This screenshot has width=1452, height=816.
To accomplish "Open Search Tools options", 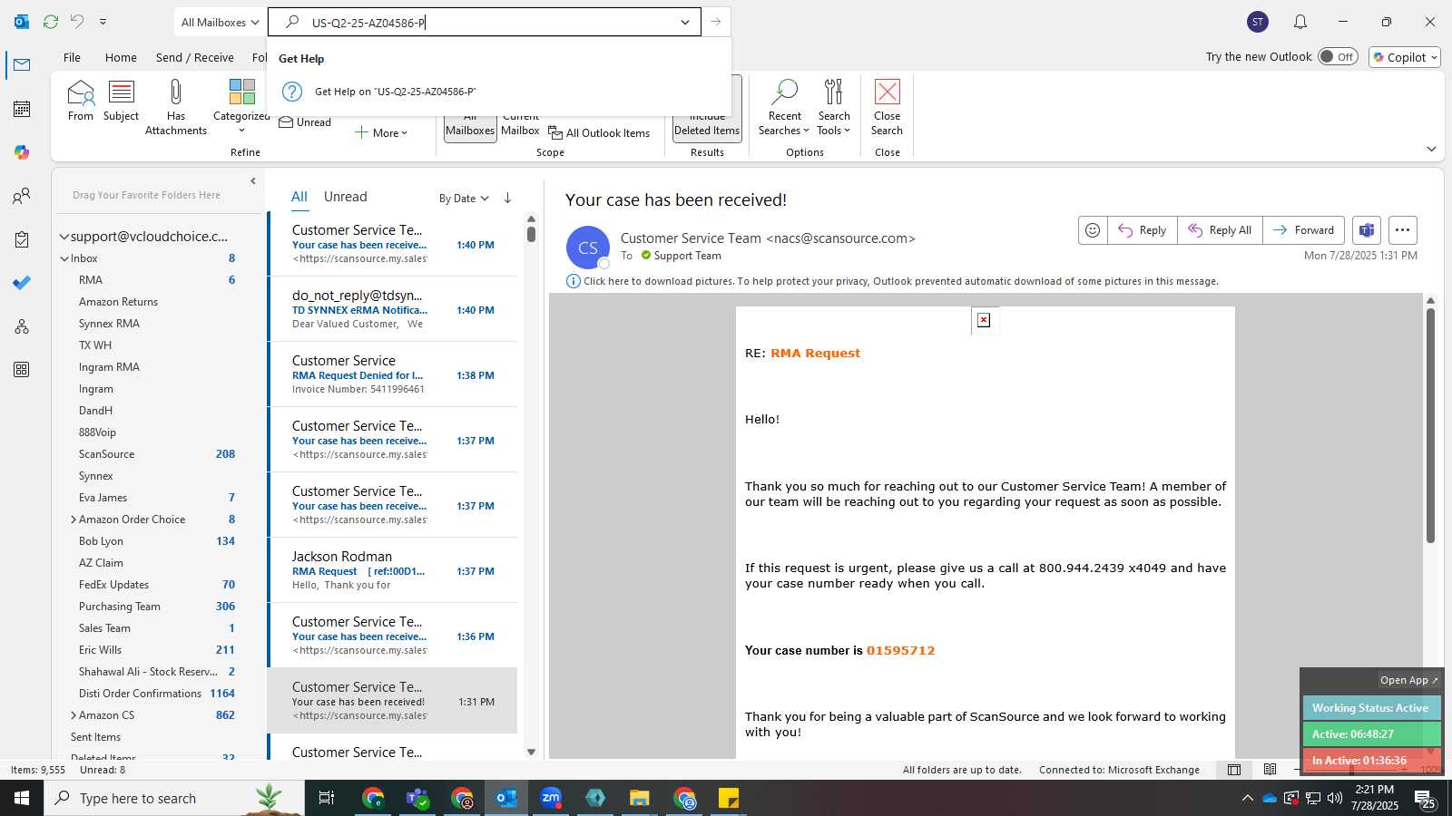I will coord(834,107).
